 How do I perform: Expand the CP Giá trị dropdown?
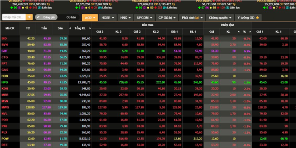tap(167, 18)
